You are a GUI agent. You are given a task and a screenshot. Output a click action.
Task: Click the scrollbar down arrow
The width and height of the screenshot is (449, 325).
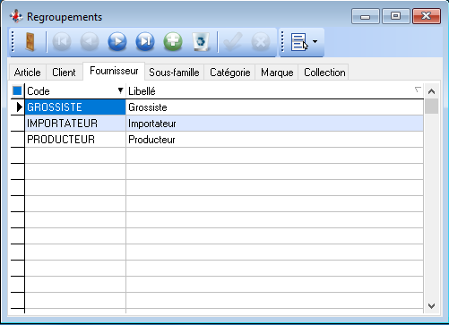431,306
